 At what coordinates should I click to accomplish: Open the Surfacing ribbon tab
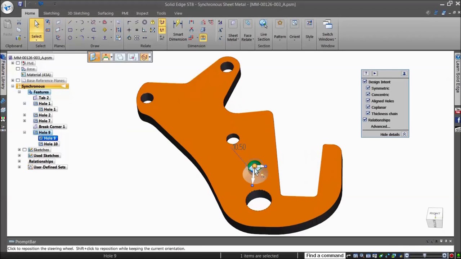coord(106,13)
